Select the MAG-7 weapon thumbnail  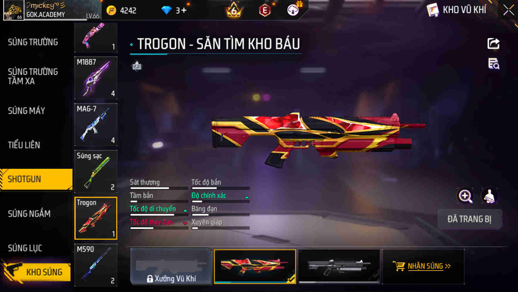pyautogui.click(x=96, y=124)
